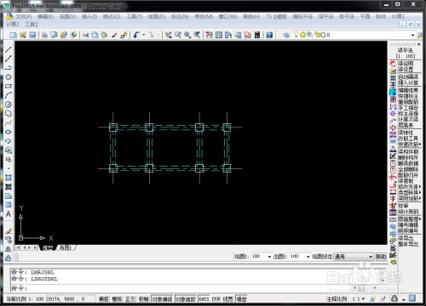The height and width of the screenshot is (306, 426).
Task: Click the command line input field
Action: (199, 288)
